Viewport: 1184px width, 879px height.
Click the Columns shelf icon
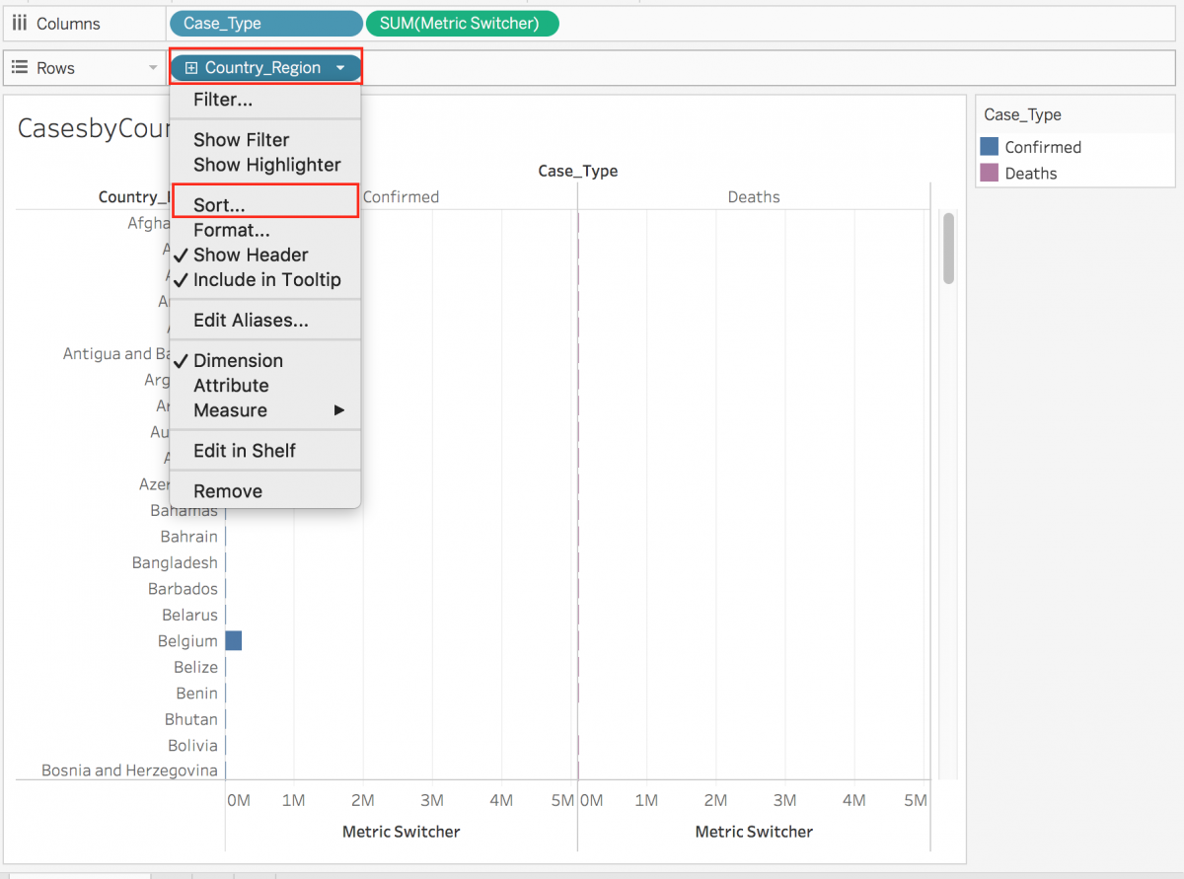[18, 23]
